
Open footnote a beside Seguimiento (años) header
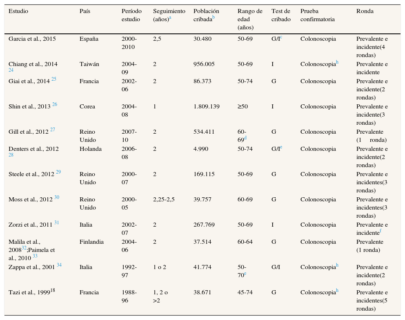[169, 18]
